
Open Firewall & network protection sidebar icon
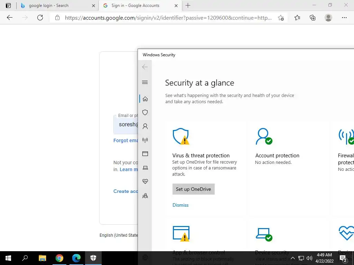tap(145, 140)
